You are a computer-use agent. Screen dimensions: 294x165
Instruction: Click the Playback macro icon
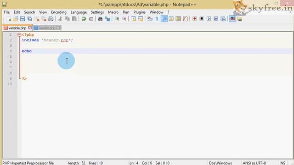[x=209, y=19]
